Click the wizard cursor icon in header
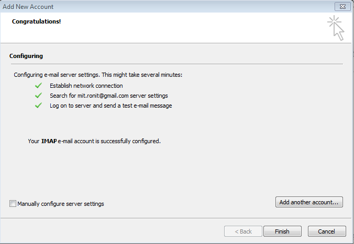Viewport: 354px width, 244px height. point(336,28)
